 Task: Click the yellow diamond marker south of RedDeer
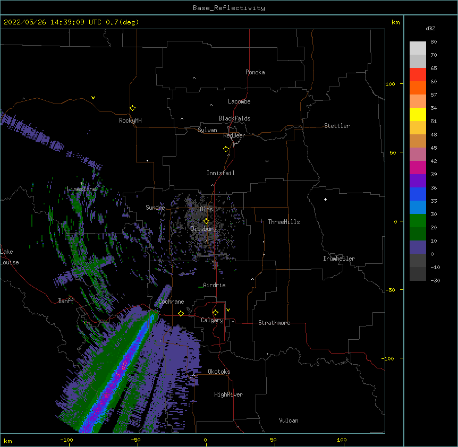pos(226,149)
